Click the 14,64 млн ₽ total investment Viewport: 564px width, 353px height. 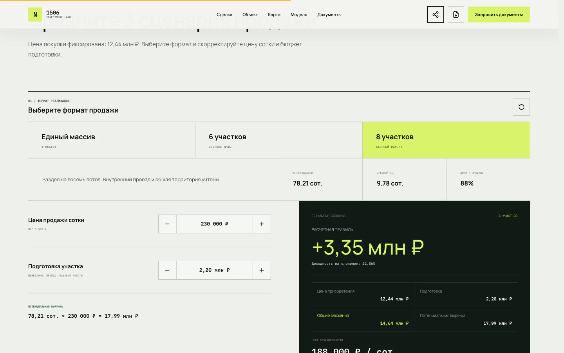tap(394, 323)
